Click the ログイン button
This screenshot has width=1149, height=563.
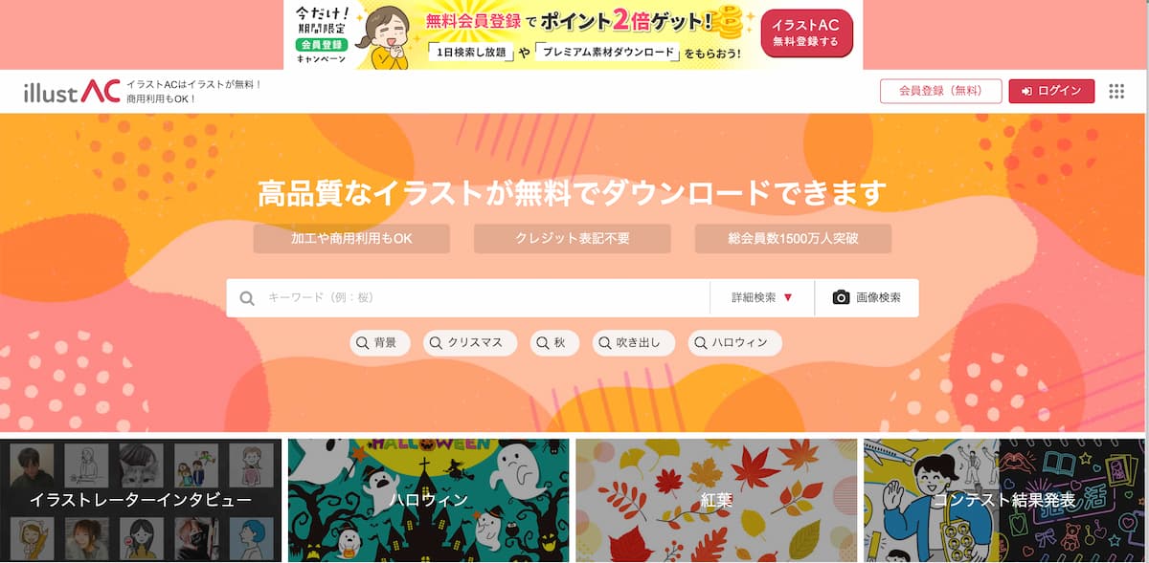click(x=1051, y=91)
